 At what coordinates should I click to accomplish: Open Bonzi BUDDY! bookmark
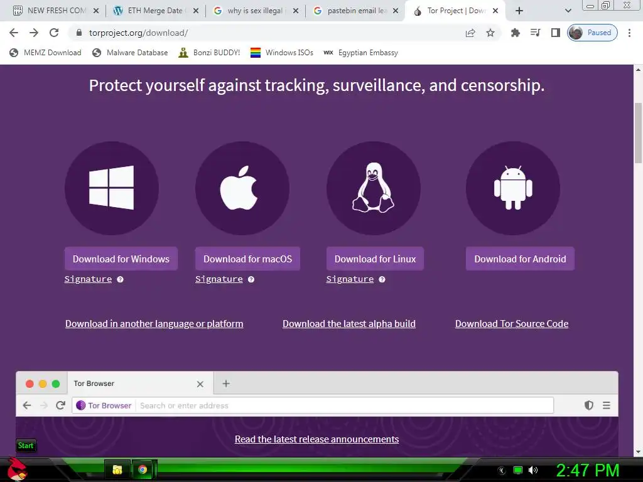coord(210,53)
